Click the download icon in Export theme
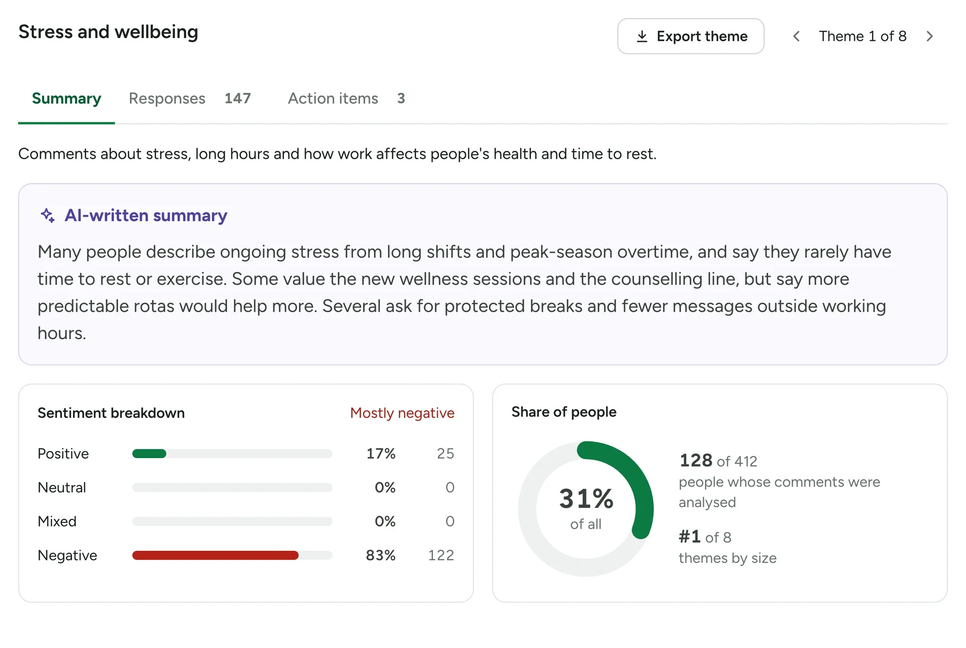 tap(642, 36)
